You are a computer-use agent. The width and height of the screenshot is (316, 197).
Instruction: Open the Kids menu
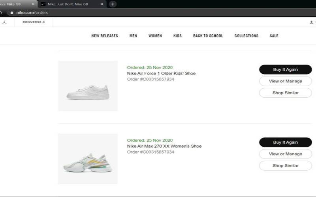[x=177, y=36]
